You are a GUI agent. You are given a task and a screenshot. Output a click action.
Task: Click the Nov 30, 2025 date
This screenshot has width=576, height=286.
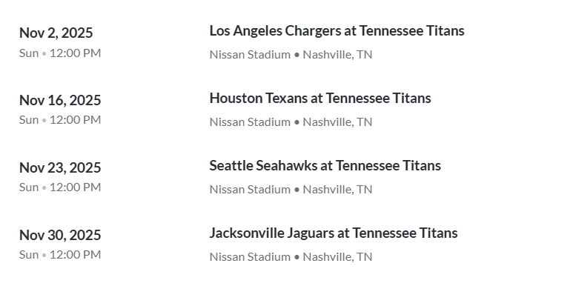(x=60, y=236)
